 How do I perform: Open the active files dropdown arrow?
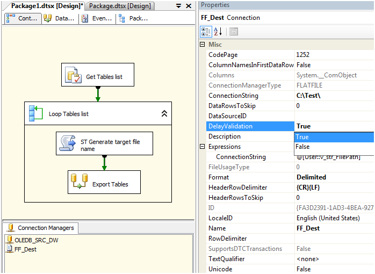[x=178, y=6]
